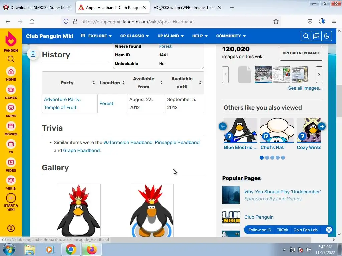Open Windows Media Player taskbar icon

[x=49, y=249]
